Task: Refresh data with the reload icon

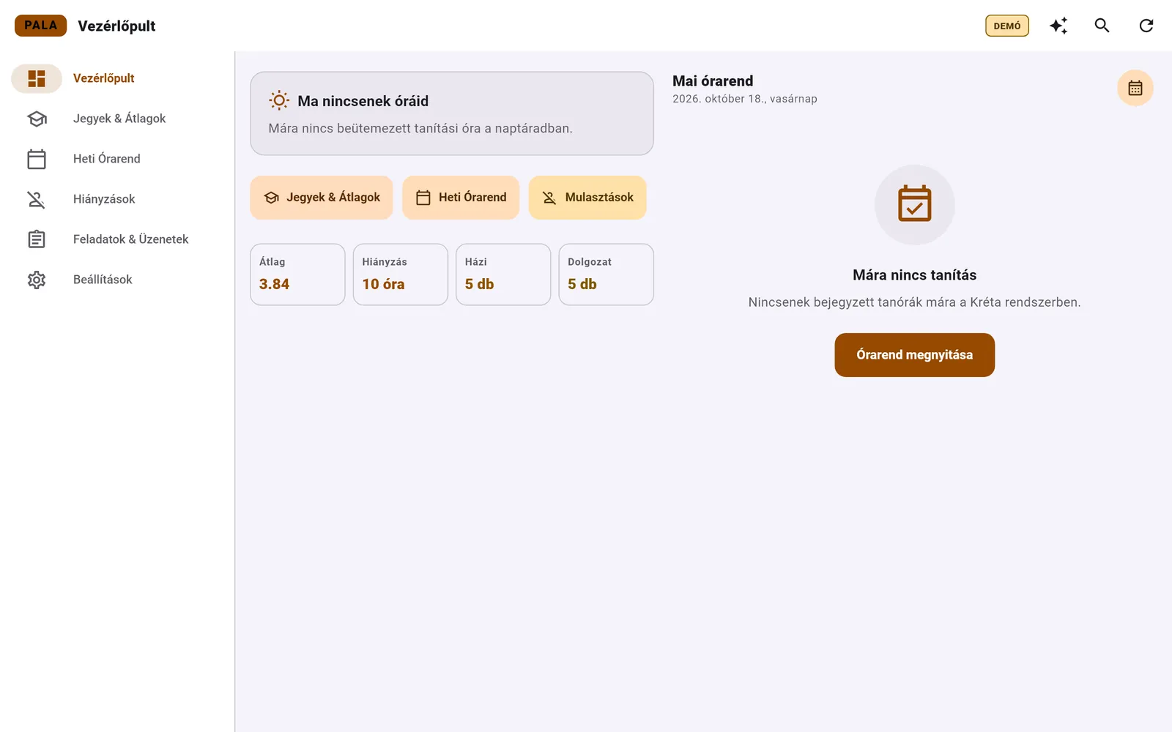Action: pos(1146,26)
